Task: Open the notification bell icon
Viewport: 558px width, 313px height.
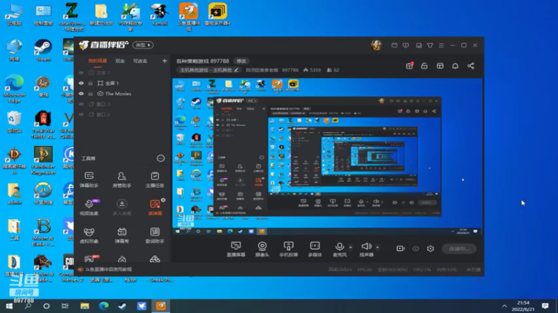Action: (455, 66)
